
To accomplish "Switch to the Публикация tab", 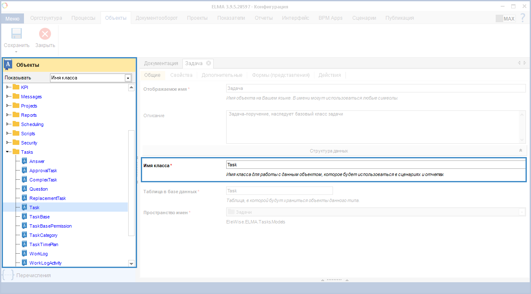I will coord(400,18).
